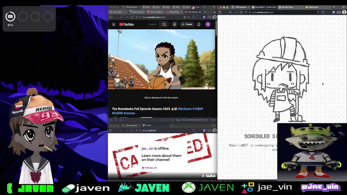Open the purple 'g' YouTube account avatar
The image size is (347, 195).
[208, 24]
